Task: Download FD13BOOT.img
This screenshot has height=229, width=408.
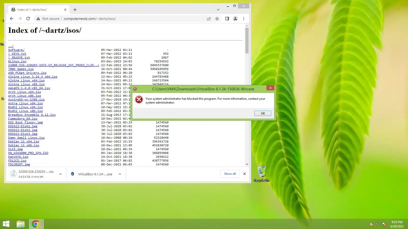Action: point(19,164)
